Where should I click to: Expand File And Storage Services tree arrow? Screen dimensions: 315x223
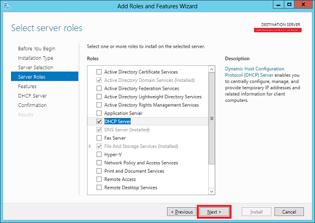(91, 146)
